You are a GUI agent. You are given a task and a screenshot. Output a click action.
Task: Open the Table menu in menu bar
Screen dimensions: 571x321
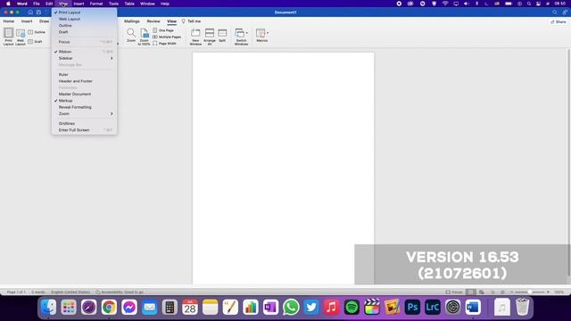click(129, 4)
